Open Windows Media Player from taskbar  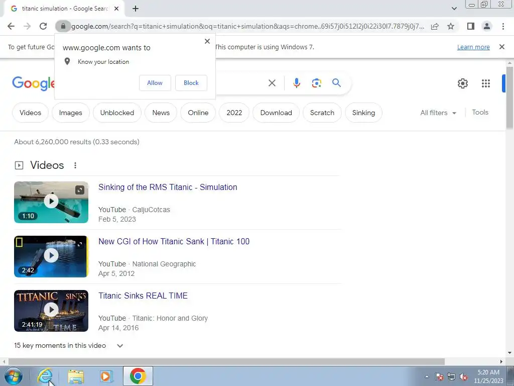(x=106, y=376)
